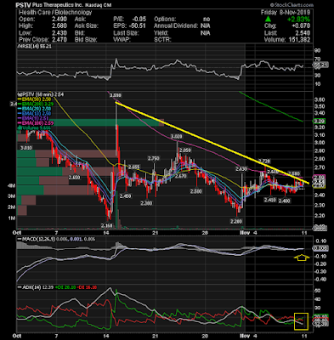The height and width of the screenshot is (340, 334).
Task: Click the Options value "no"
Action: click(x=207, y=19)
